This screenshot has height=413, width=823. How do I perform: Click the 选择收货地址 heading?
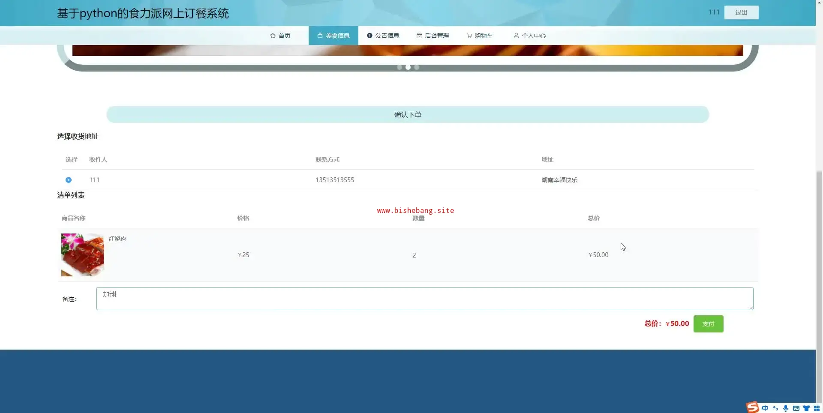[78, 136]
